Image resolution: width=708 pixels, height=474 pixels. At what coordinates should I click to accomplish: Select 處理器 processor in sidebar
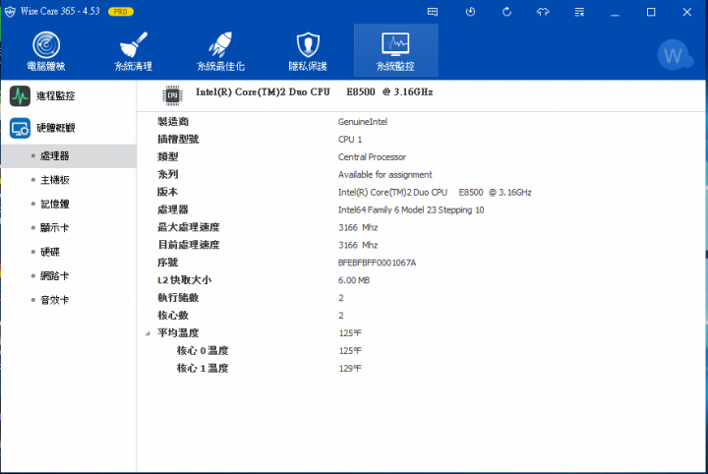click(68, 156)
